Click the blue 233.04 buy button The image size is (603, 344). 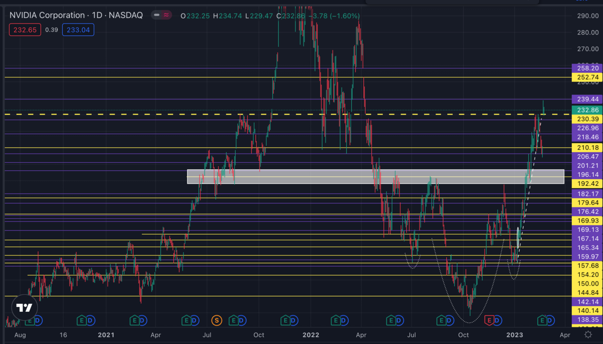tap(78, 30)
